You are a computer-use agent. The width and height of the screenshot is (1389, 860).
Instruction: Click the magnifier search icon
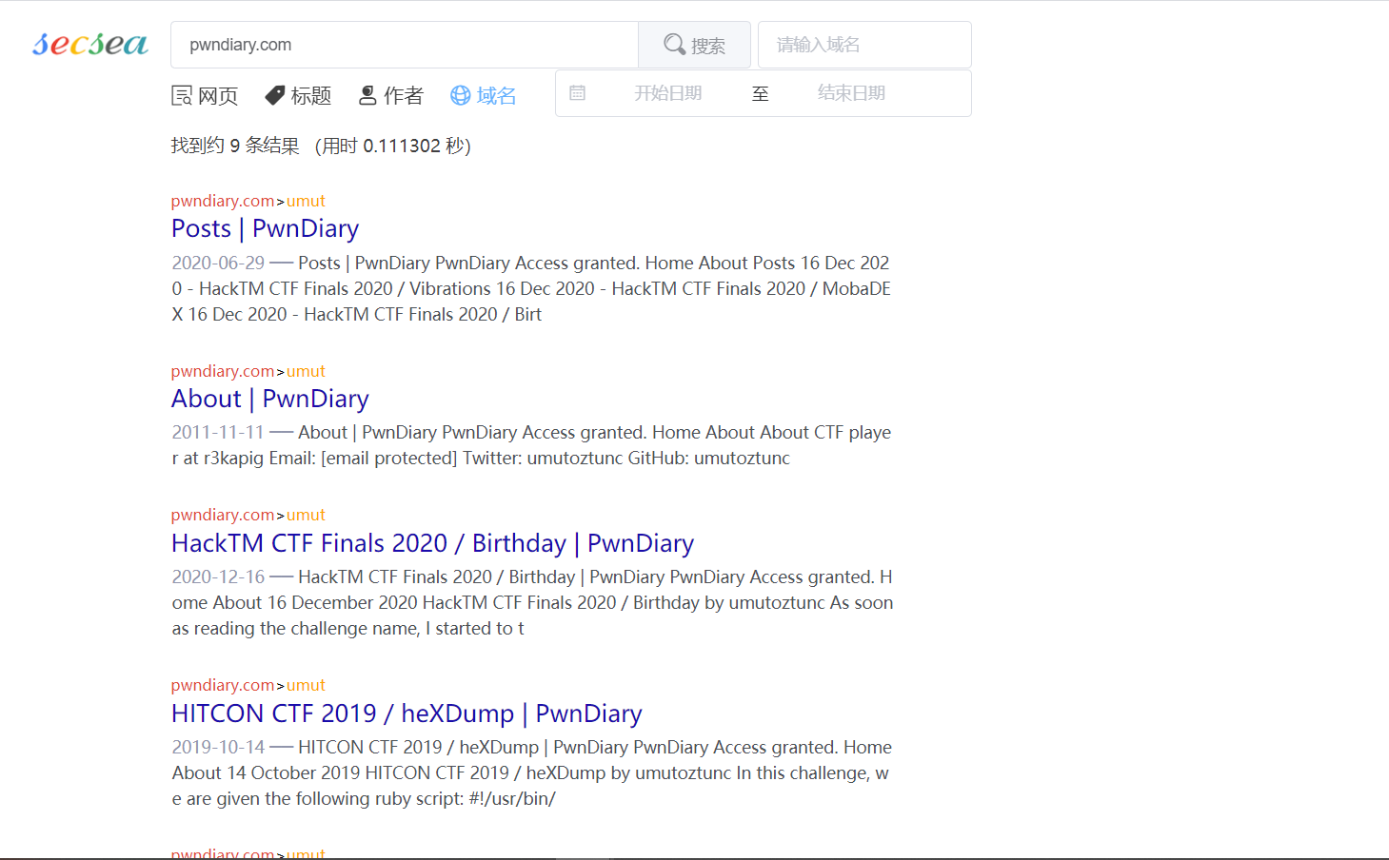[674, 45]
